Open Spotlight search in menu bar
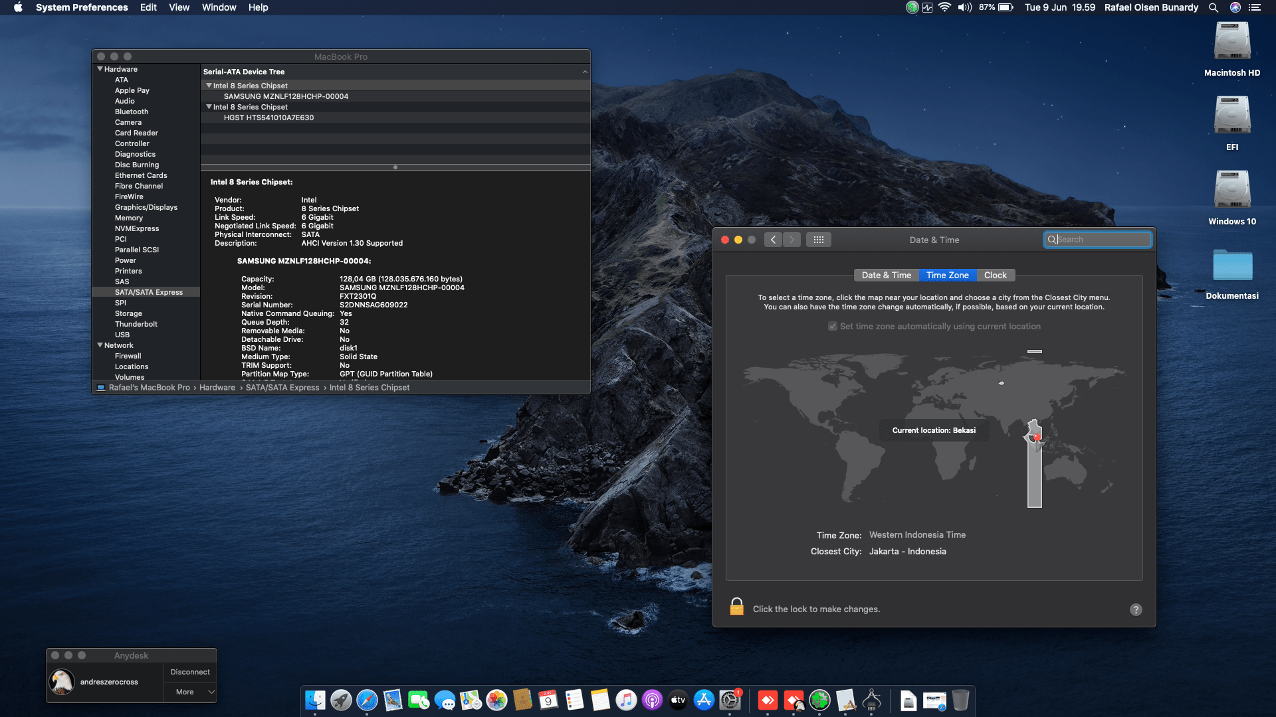This screenshot has height=717, width=1276. [1213, 7]
